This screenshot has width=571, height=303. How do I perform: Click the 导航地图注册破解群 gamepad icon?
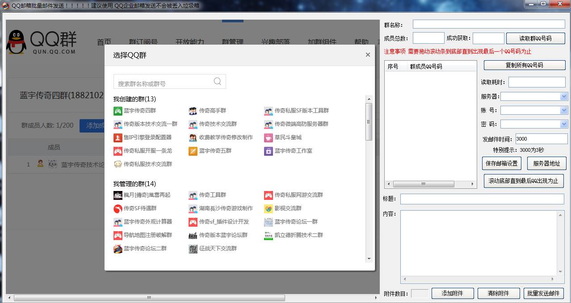point(118,235)
